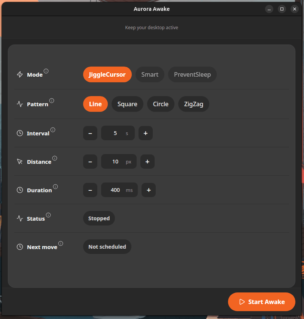The width and height of the screenshot is (304, 319).
Task: Decrease the Interval value
Action: [90, 133]
